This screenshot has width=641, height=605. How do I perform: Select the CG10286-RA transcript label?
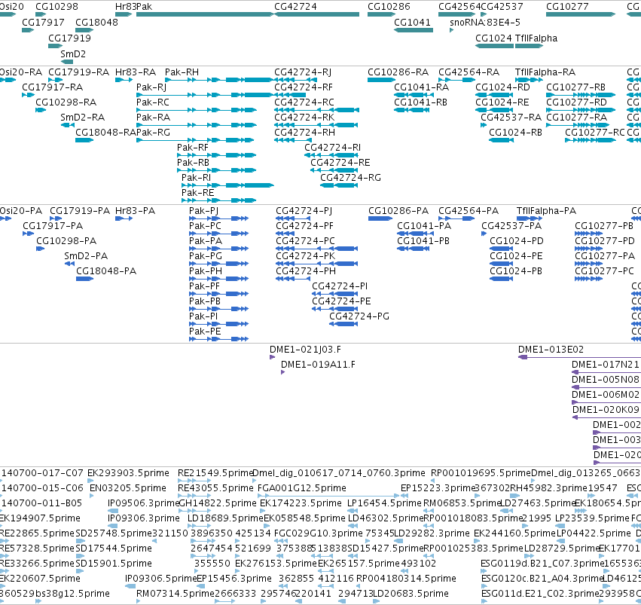[x=398, y=72]
